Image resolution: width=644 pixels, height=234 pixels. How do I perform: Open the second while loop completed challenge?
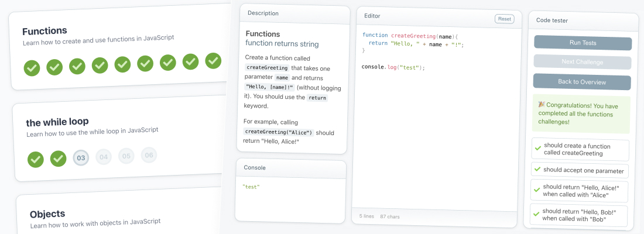tap(58, 158)
